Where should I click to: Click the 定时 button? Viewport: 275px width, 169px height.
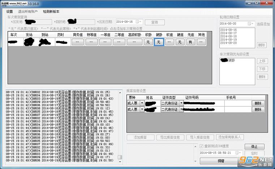coord(254,153)
